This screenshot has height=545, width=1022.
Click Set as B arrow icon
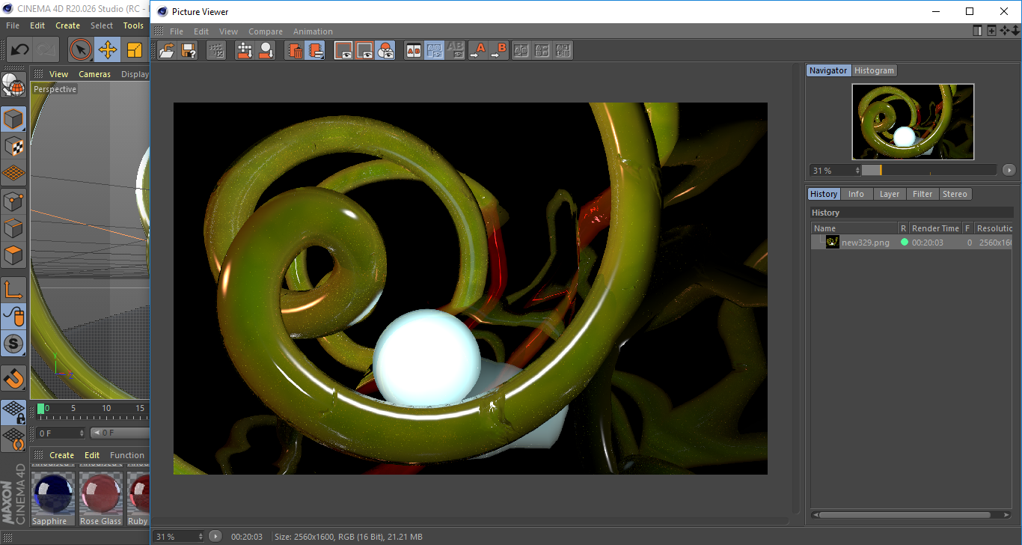pos(498,50)
